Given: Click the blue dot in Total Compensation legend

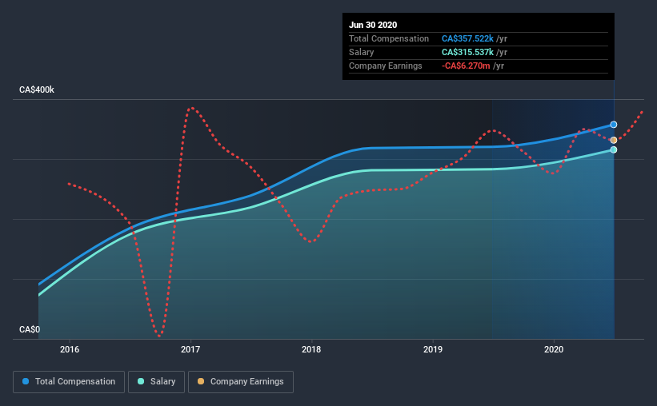Looking at the screenshot, I should pos(26,381).
